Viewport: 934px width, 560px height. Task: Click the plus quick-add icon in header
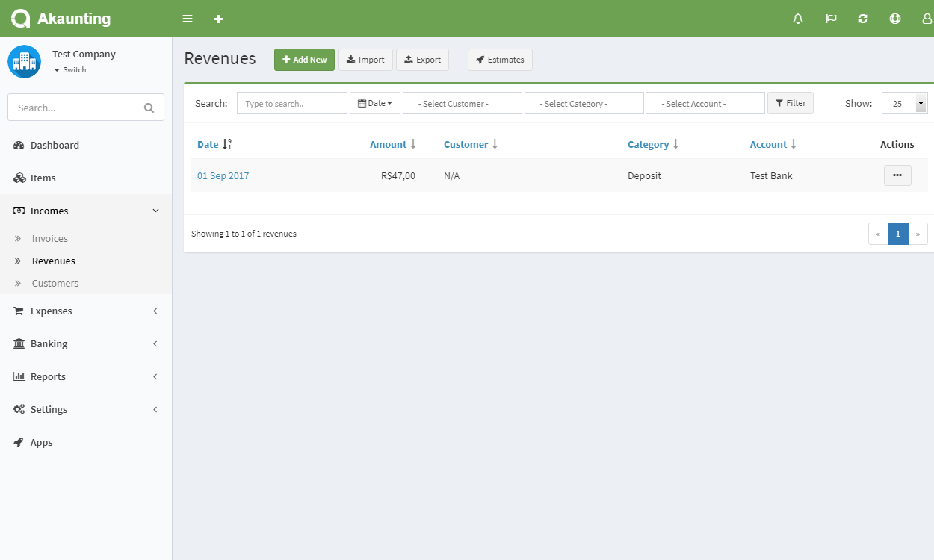(x=218, y=19)
